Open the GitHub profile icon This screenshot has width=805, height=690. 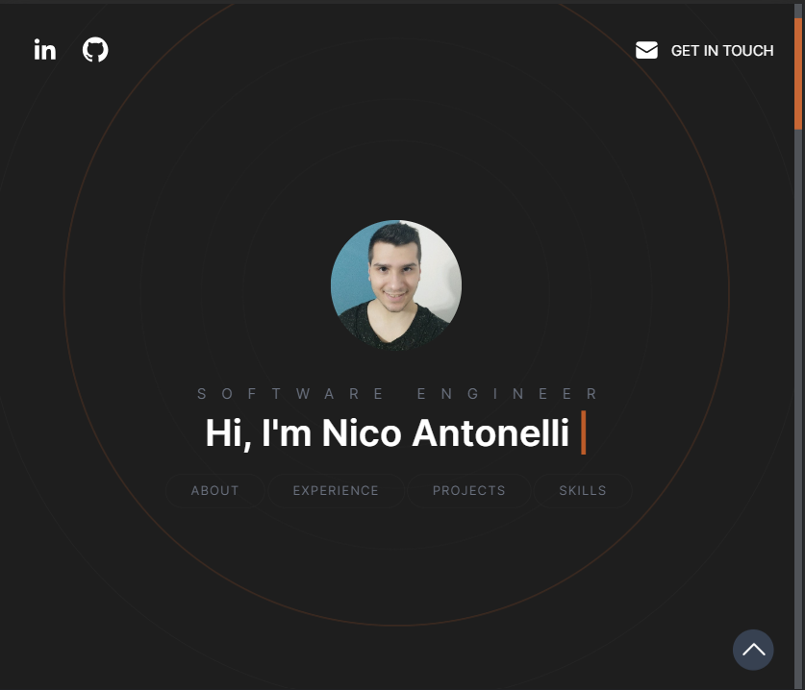[95, 50]
